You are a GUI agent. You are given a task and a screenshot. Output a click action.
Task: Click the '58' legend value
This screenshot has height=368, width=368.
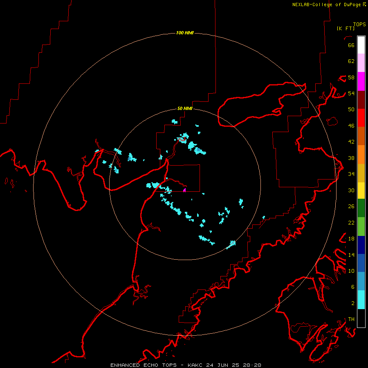pos(351,77)
